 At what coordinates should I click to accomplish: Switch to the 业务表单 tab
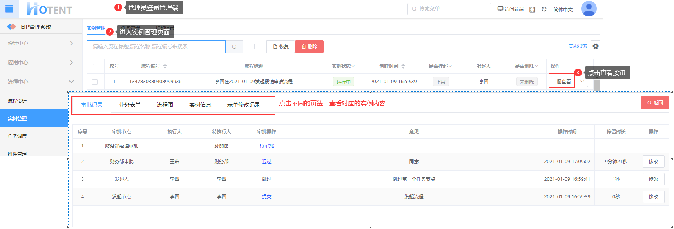[x=130, y=105]
